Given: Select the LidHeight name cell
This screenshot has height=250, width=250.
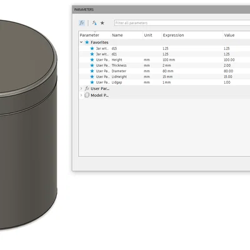Looking at the screenshot, I should tap(119, 77).
